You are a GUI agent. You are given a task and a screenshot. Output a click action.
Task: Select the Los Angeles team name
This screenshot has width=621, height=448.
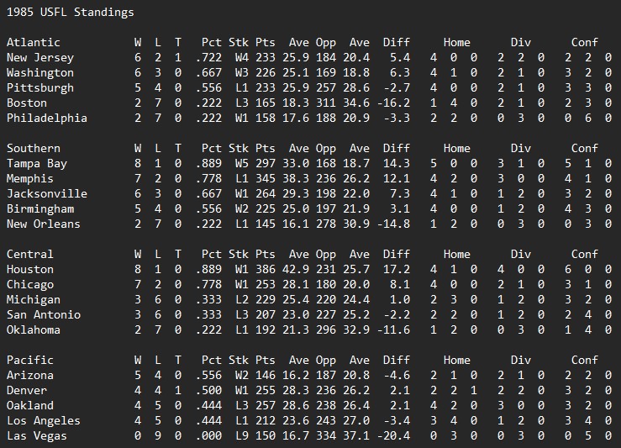[43, 420]
